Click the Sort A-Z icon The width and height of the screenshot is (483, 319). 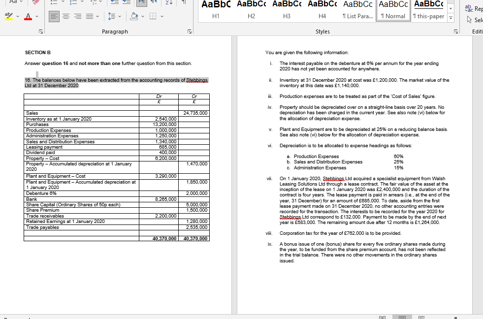[x=169, y=2]
